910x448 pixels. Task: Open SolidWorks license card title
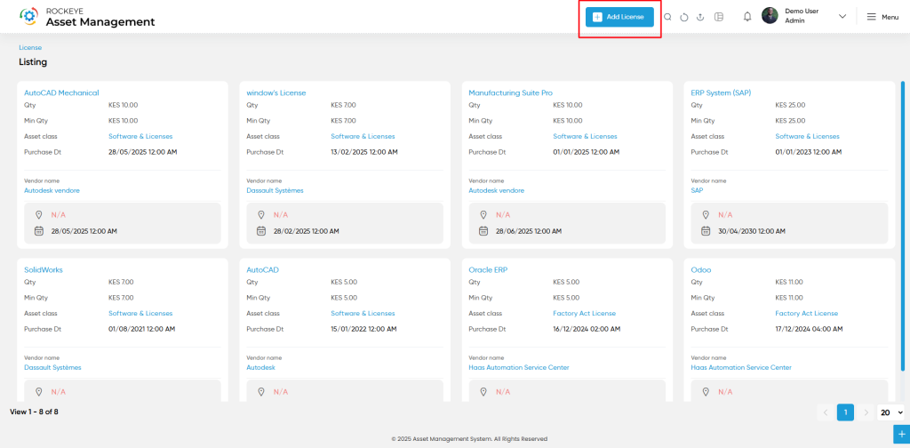point(44,269)
